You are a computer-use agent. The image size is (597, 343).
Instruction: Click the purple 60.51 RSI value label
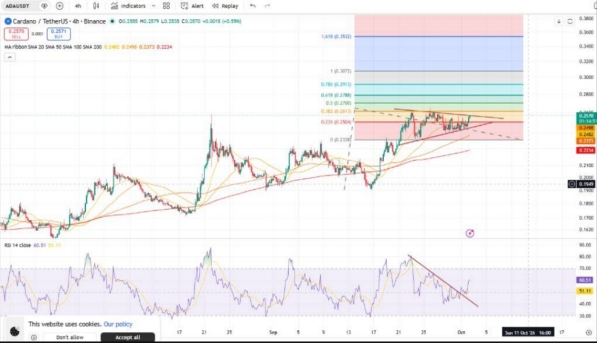tap(585, 280)
